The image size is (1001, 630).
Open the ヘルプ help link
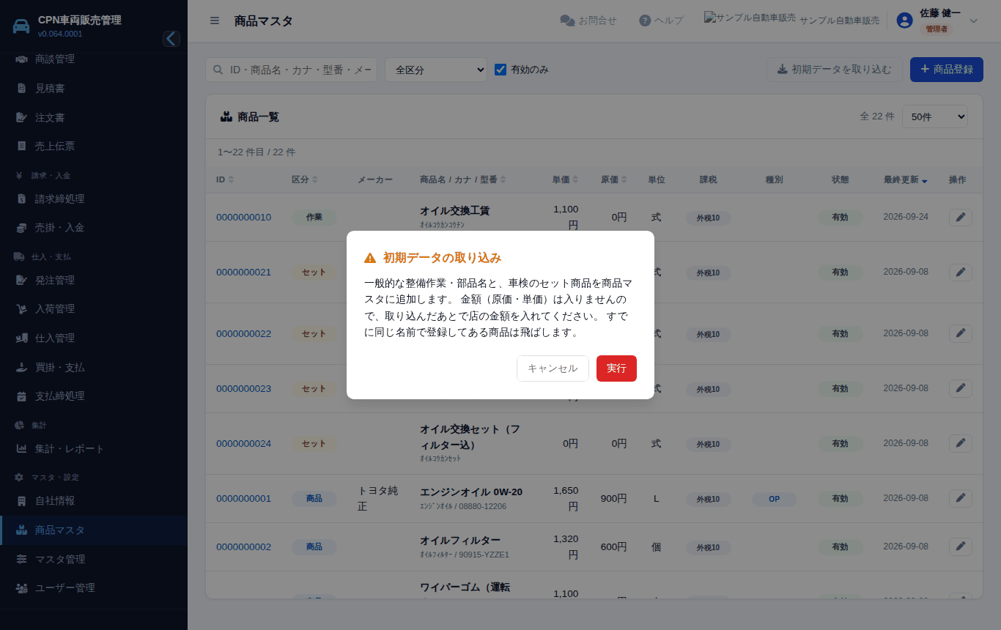coord(661,21)
